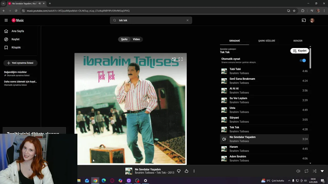
Task: Play Usta from the queue
Action: pyautogui.click(x=264, y=110)
